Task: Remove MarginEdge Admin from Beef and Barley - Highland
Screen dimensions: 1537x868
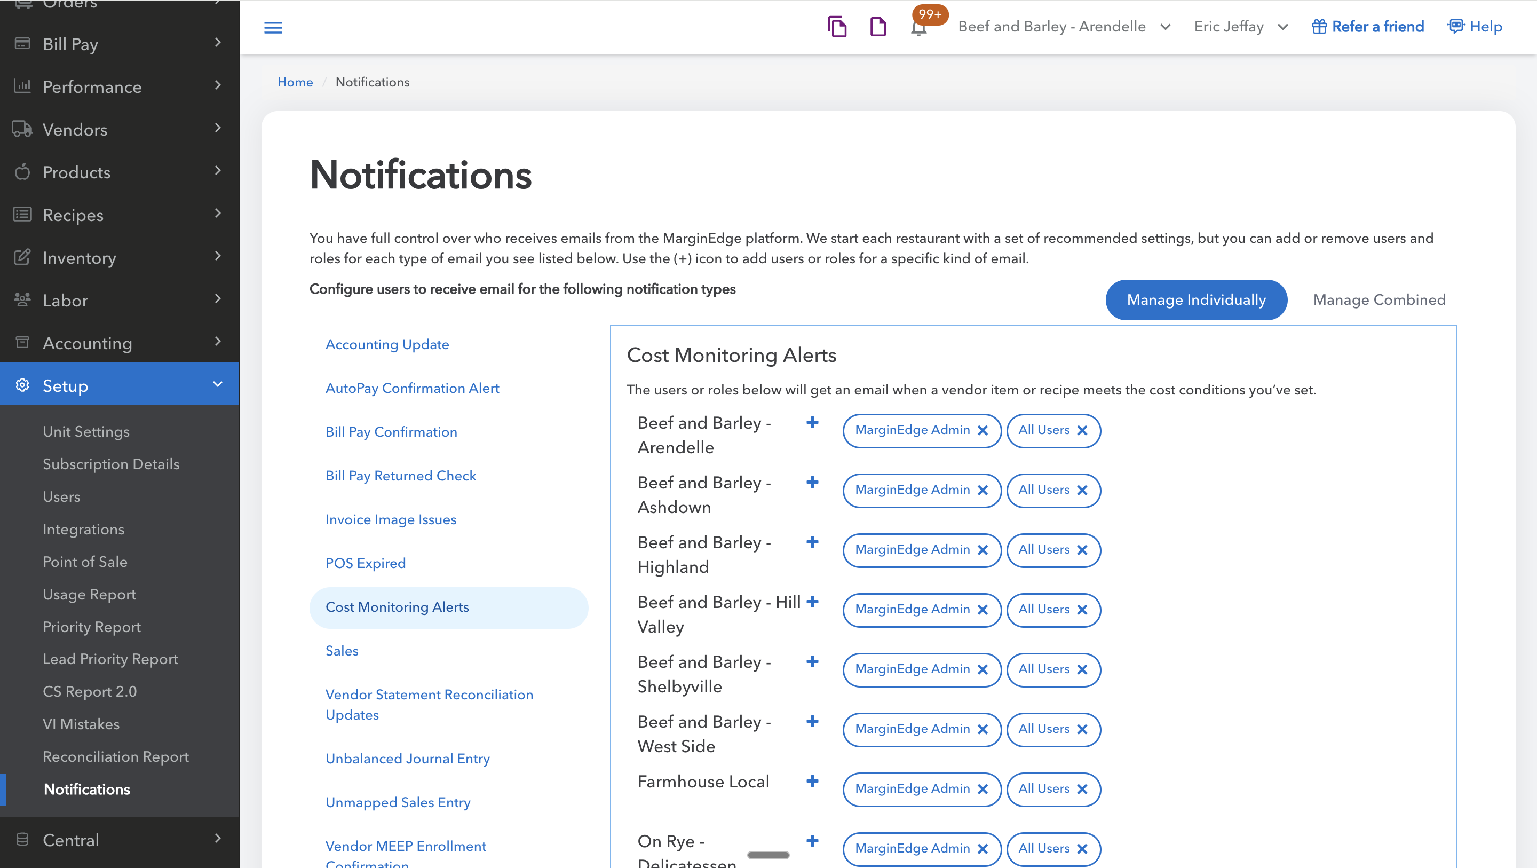Action: pos(983,550)
